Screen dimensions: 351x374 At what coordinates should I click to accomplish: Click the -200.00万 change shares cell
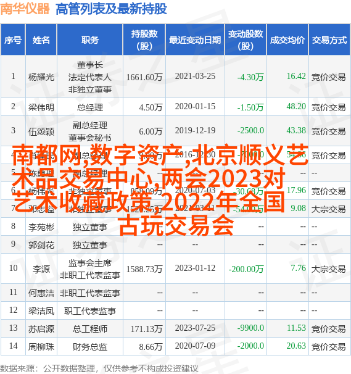(246, 269)
